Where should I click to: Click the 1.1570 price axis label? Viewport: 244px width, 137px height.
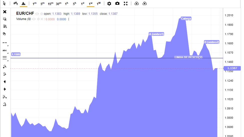point(229,53)
